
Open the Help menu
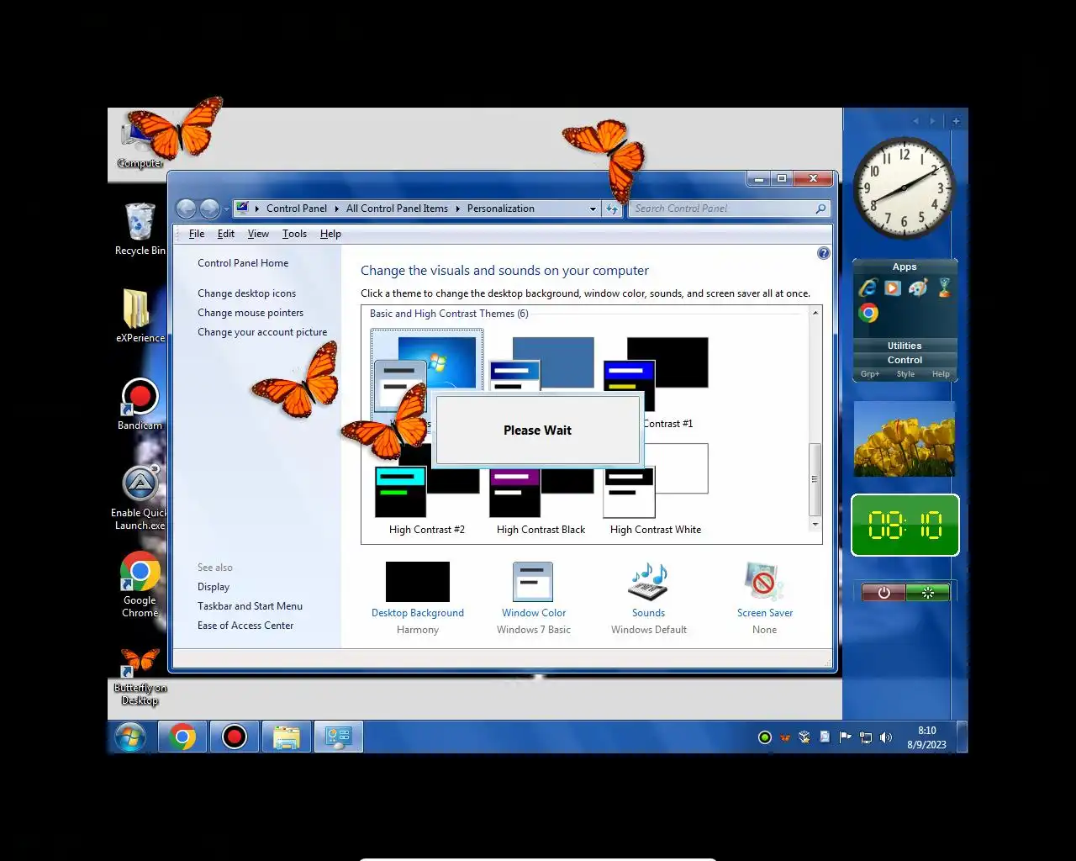[x=330, y=234]
